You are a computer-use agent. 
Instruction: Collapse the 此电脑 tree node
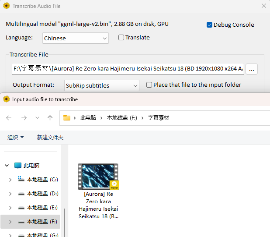[7, 165]
